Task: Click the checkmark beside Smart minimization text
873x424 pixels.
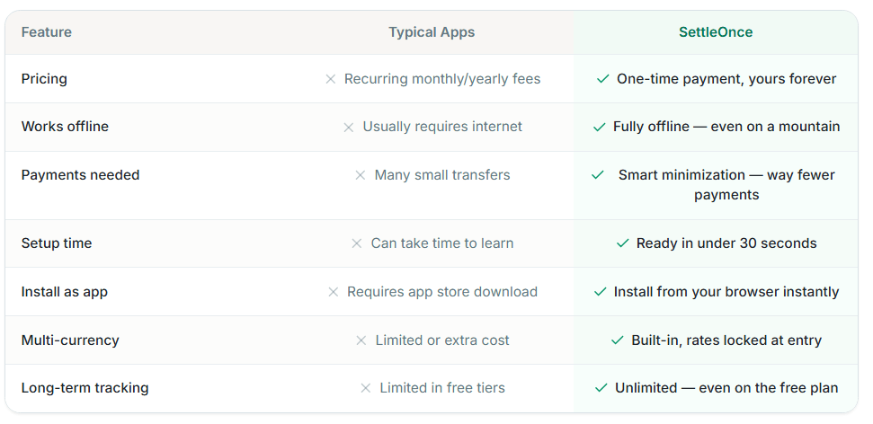Action: click(597, 175)
